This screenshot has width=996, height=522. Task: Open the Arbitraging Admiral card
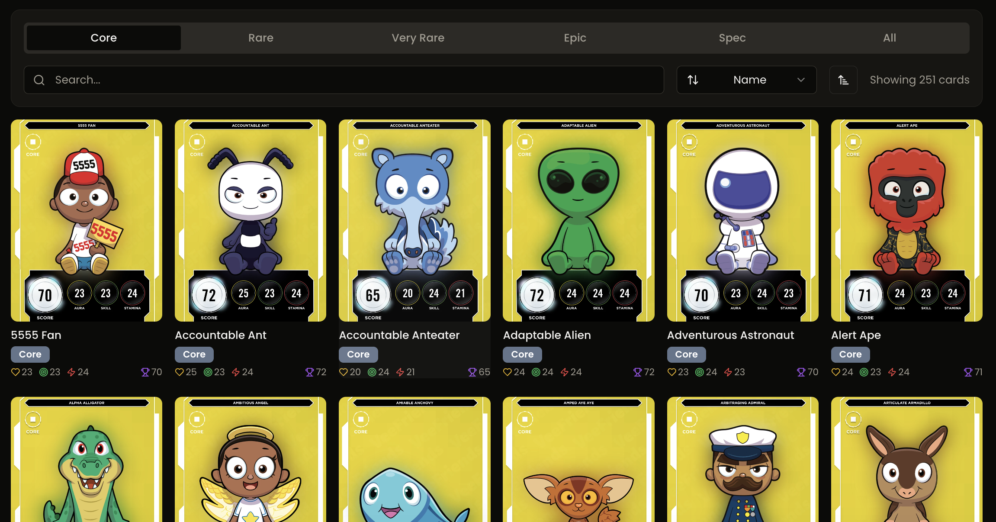742,459
